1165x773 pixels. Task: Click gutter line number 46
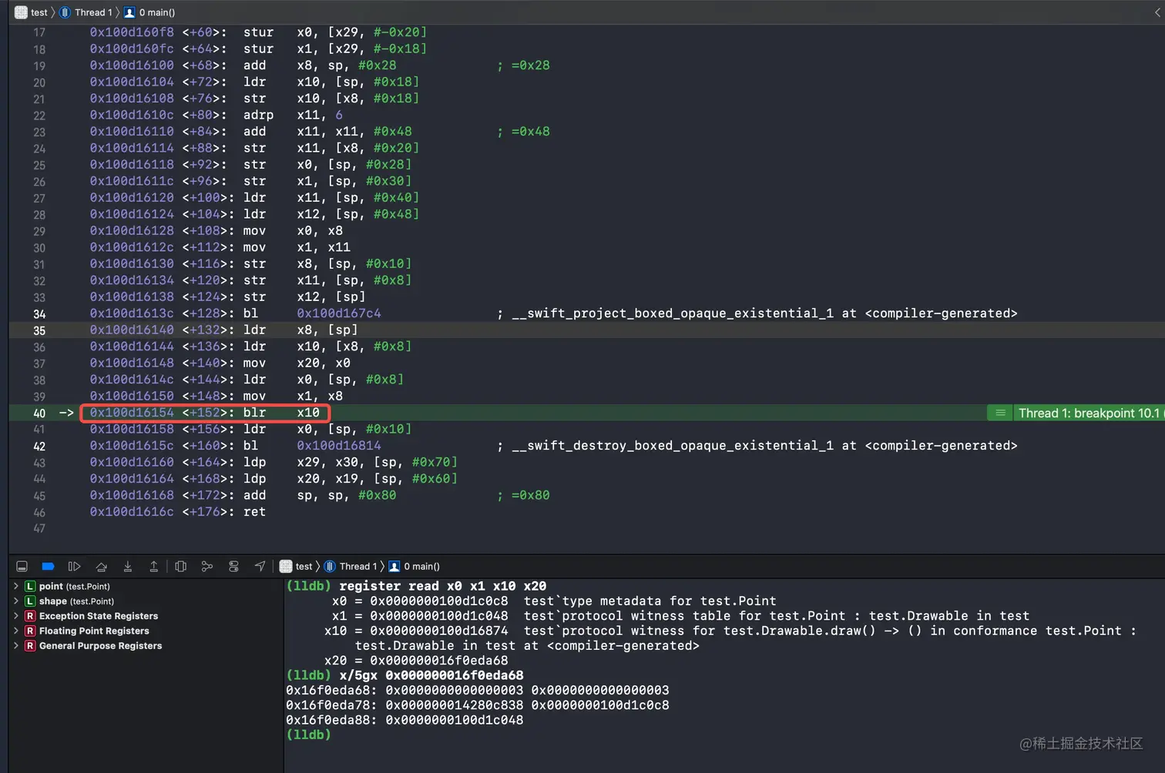[39, 513]
